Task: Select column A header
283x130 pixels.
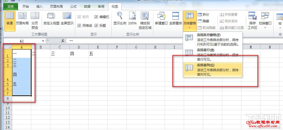Action: (x=22, y=47)
